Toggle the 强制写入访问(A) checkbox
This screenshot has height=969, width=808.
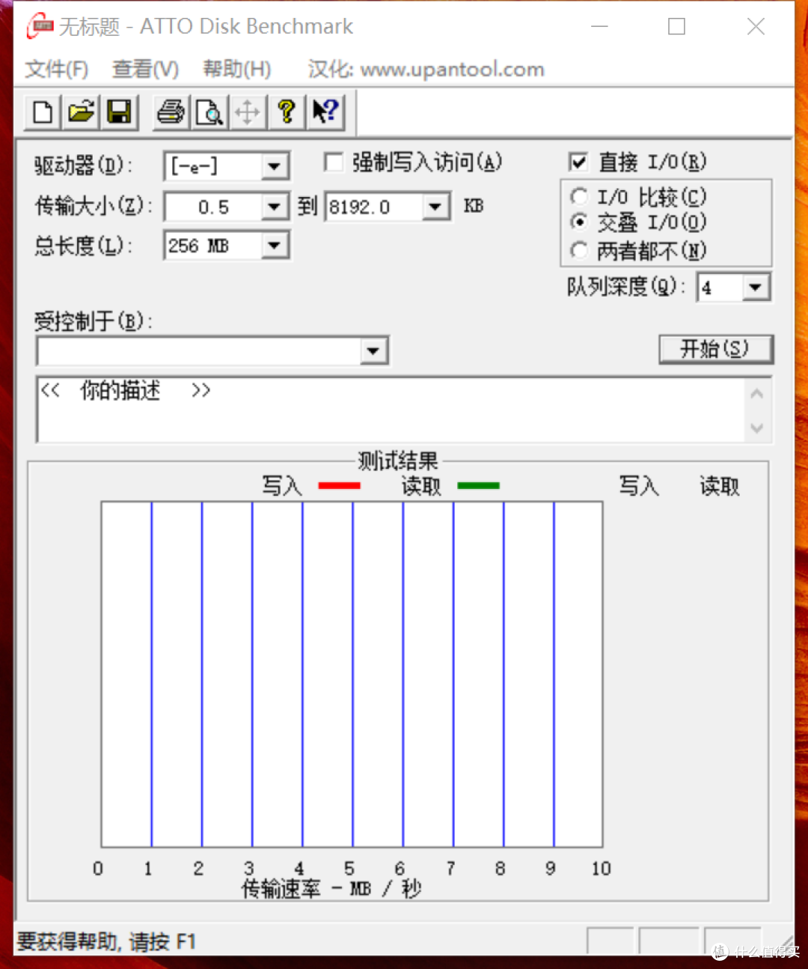[333, 162]
